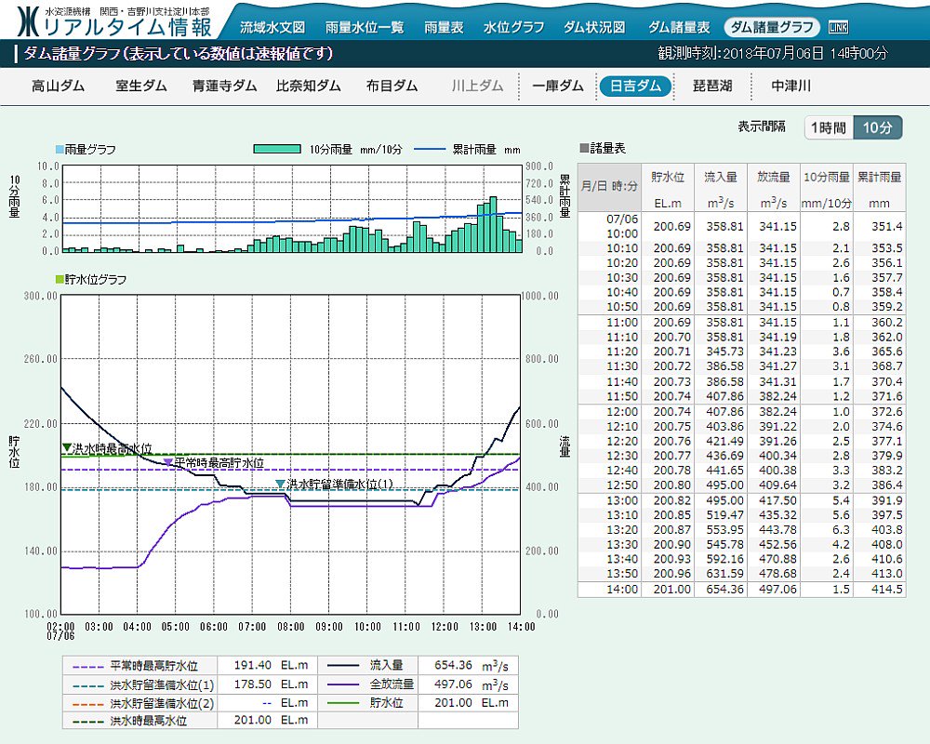
Task: Click cumulative rain value 414.5
Action: click(887, 589)
